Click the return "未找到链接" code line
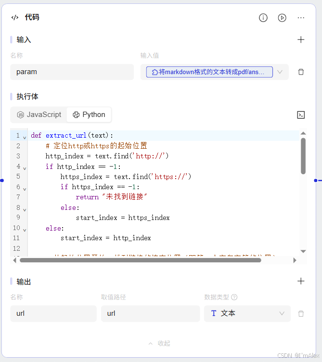The width and height of the screenshot is (322, 362). click(x=111, y=197)
